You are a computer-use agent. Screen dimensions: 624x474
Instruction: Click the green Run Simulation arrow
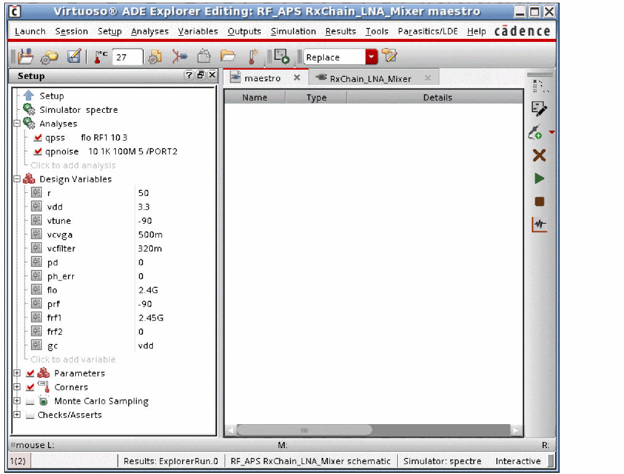(539, 179)
